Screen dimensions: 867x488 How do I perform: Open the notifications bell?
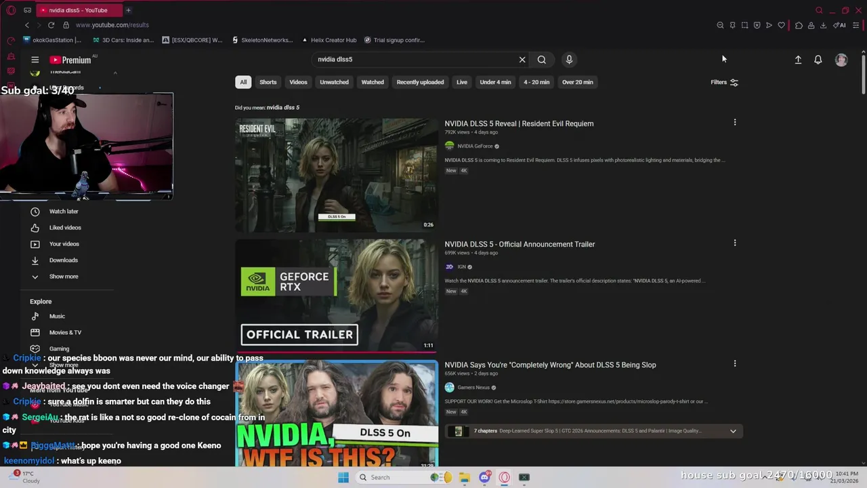click(x=818, y=60)
